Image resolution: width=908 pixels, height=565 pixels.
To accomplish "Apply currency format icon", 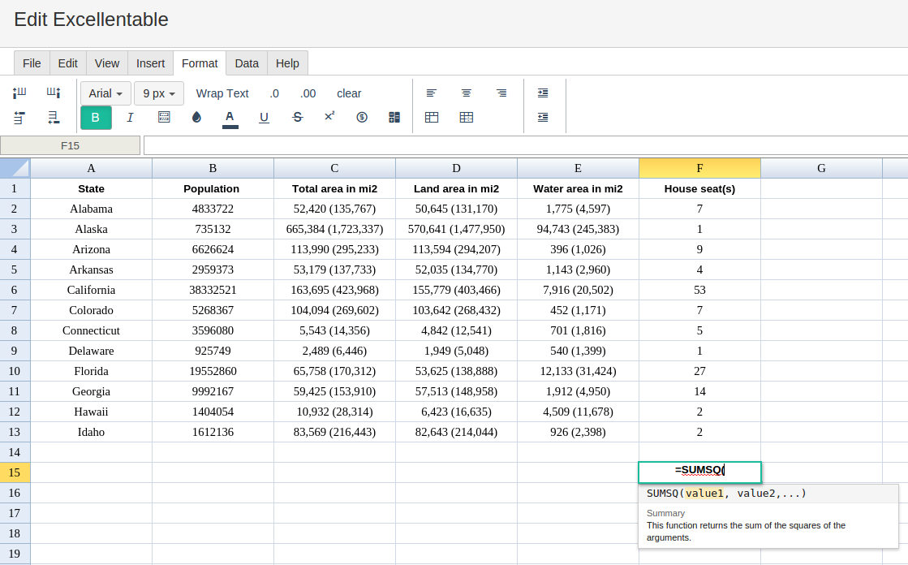I will click(x=362, y=118).
